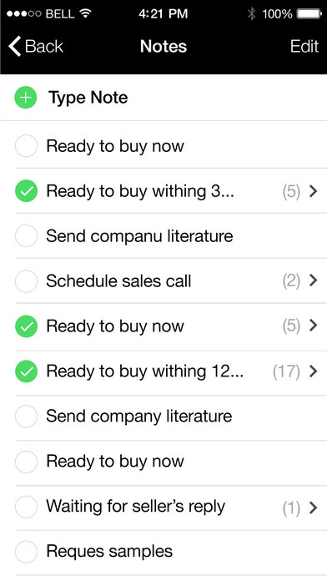Check the circle beside 'Send companu literature'
The image size is (327, 581).
[x=26, y=236]
